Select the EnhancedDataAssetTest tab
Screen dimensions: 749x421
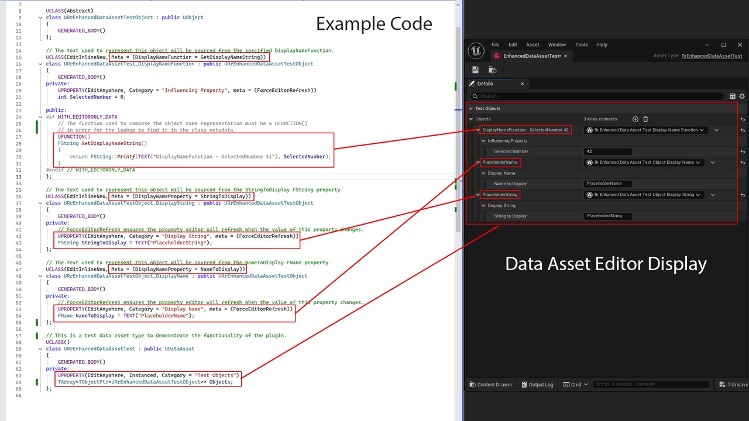click(532, 56)
